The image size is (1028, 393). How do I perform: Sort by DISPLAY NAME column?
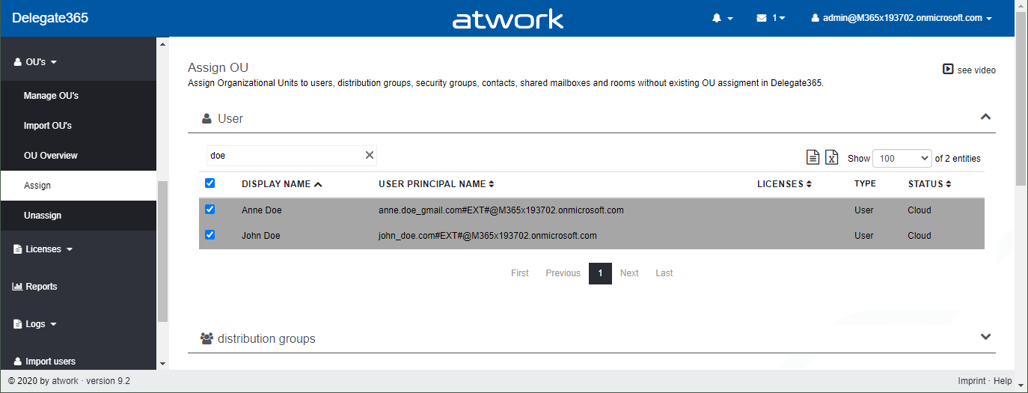point(282,184)
